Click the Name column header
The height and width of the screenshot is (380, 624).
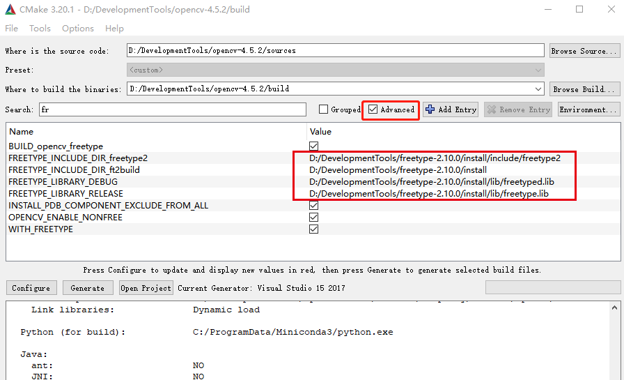22,132
